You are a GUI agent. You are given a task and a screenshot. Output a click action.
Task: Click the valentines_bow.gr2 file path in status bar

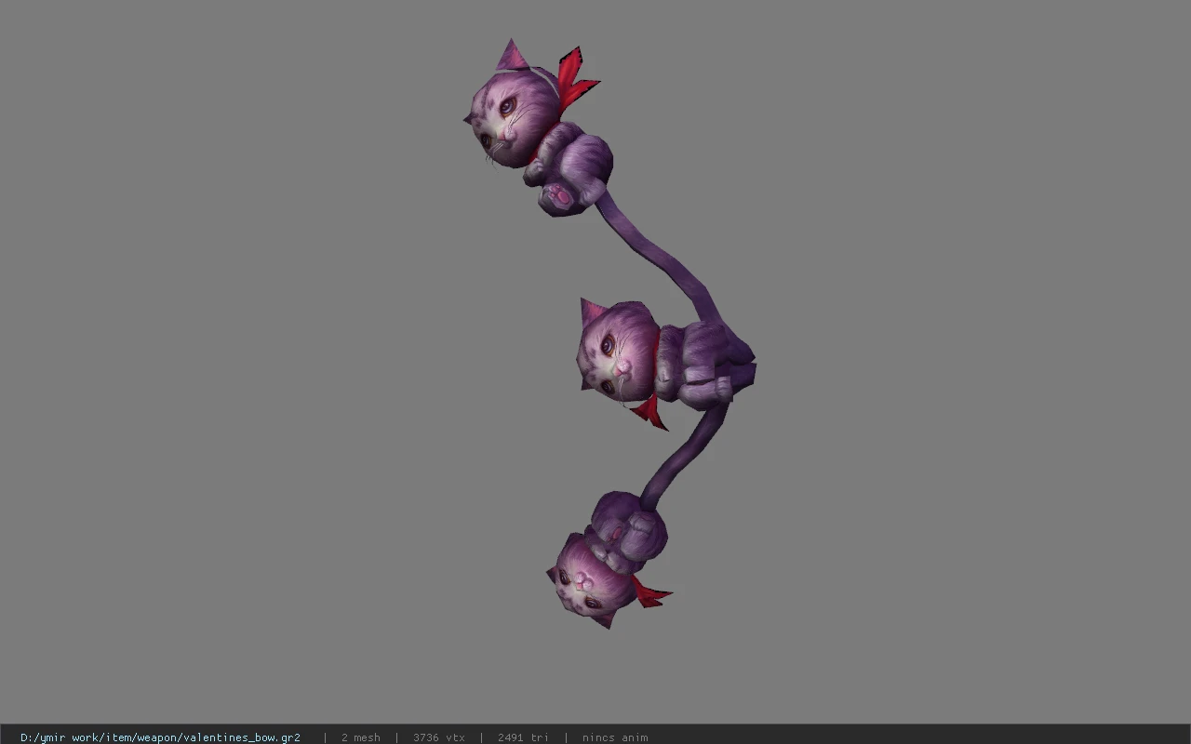click(x=160, y=737)
